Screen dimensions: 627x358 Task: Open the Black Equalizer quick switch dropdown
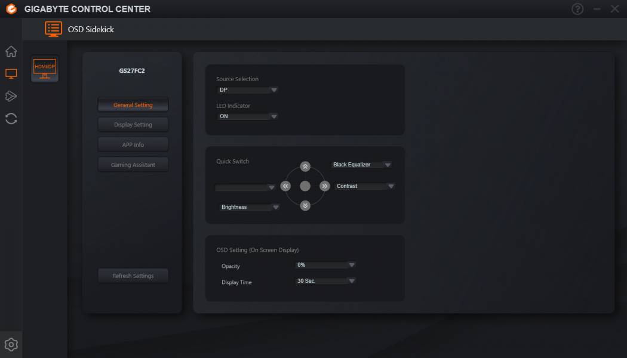[x=361, y=165]
